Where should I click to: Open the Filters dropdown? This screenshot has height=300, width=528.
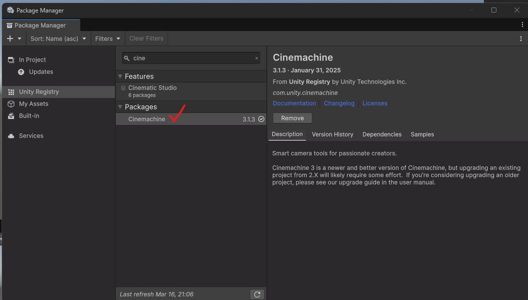coord(108,38)
